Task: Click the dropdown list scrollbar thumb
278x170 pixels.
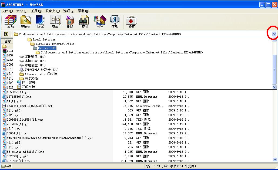Action: pyautogui.click(x=274, y=70)
